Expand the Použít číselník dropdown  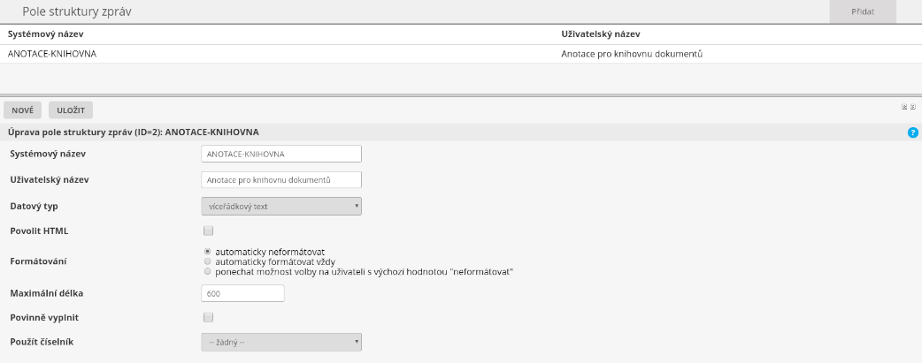coord(281,341)
